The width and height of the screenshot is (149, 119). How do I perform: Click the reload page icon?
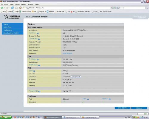(x=13, y=8)
